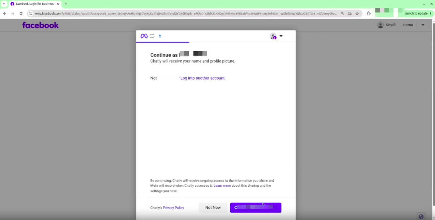The height and width of the screenshot is (220, 435).
Task: Click 'Chatly will receive your name and profile picture.'
Action: click(193, 61)
